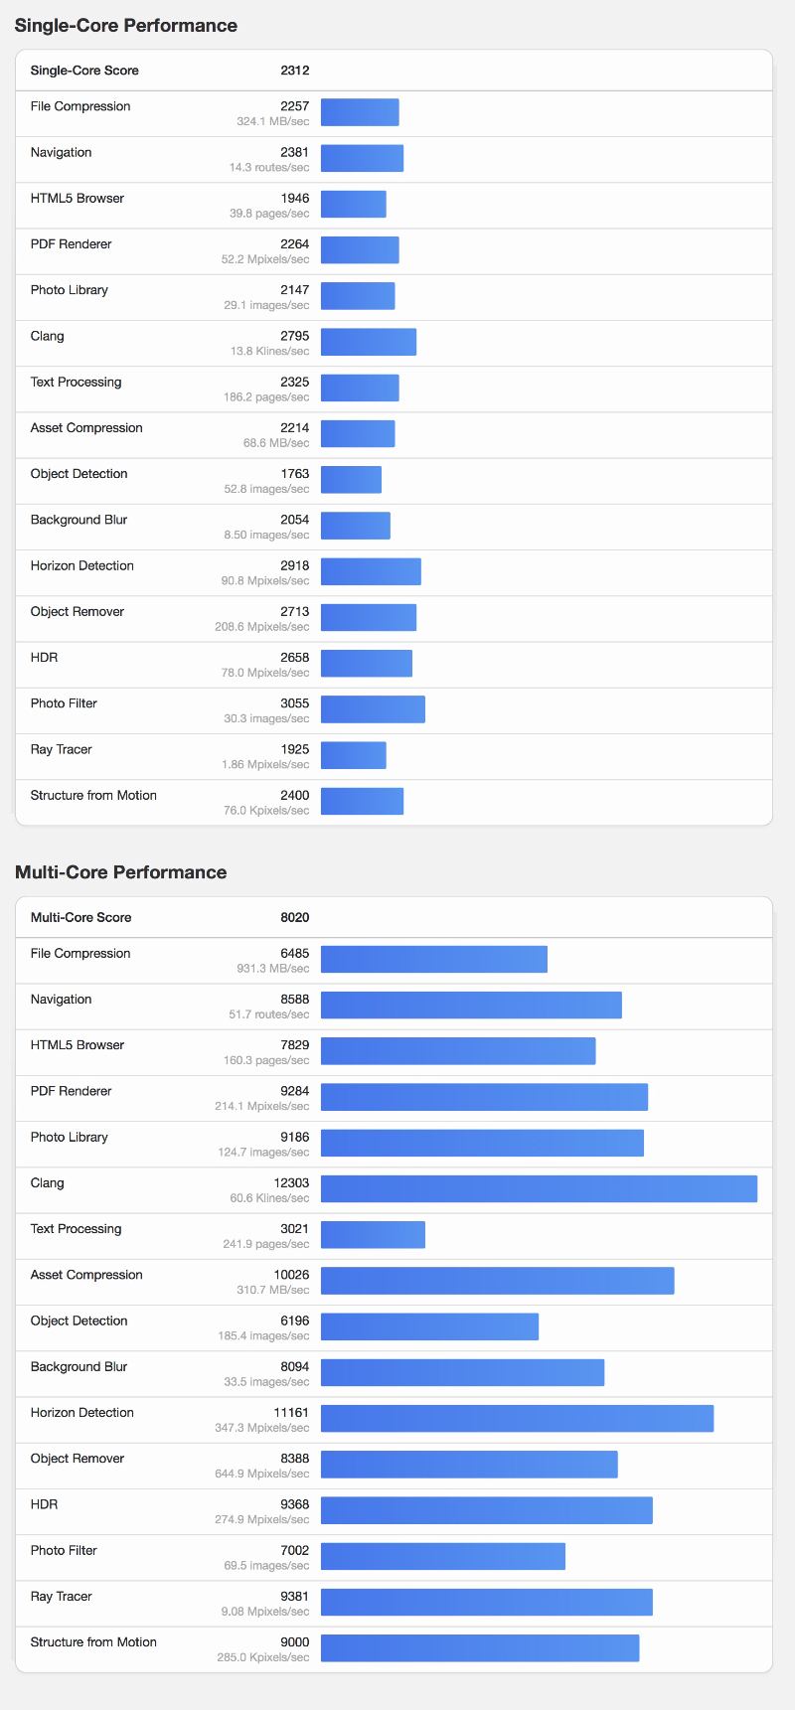795x1710 pixels.
Task: Select the Single-Core Ray Tracer bar
Action: pos(353,755)
